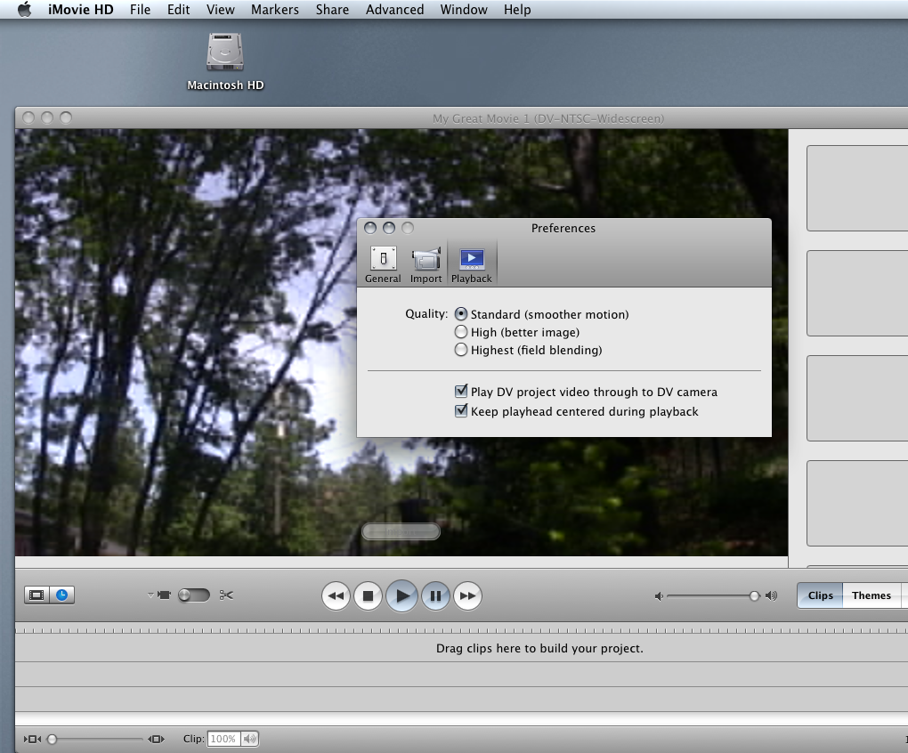Open the Themes pane
Viewport: 908px width, 753px height.
coord(871,595)
